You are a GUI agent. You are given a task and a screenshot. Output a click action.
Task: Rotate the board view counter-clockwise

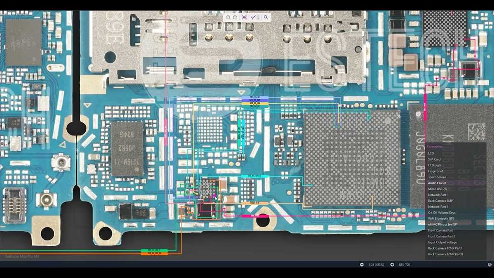[228, 17]
